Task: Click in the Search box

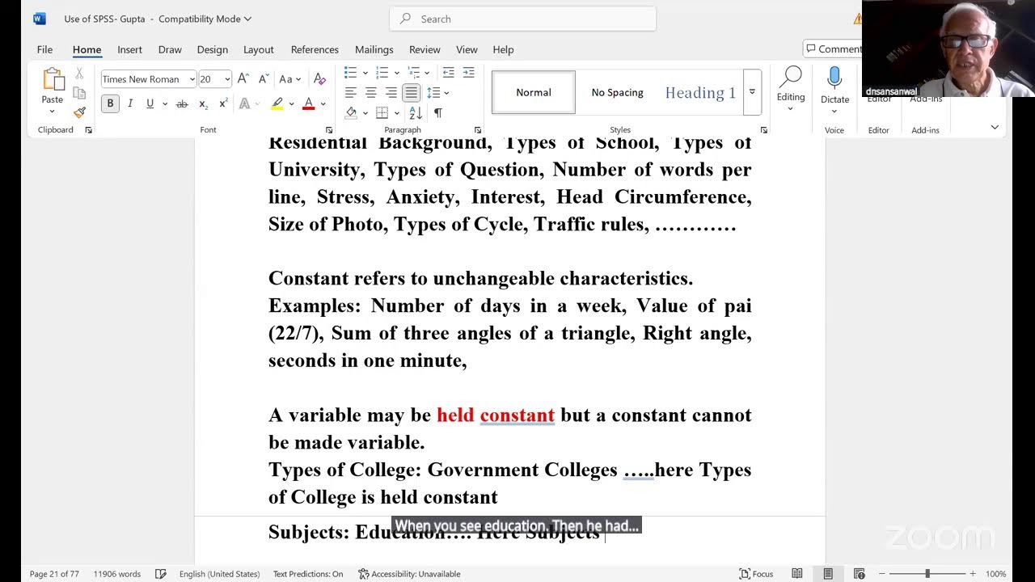Action: [522, 19]
